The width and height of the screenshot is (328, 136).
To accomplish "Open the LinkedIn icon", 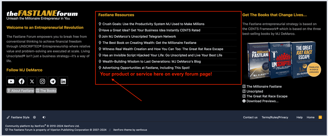I will pyautogui.click(x=63, y=81).
